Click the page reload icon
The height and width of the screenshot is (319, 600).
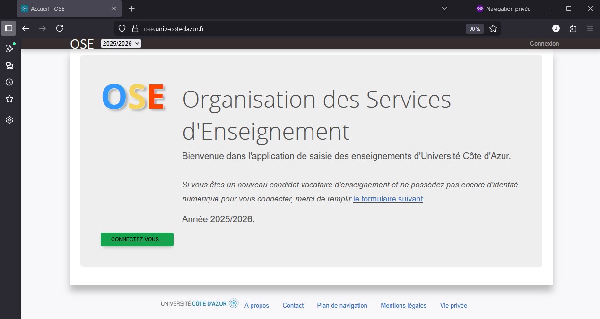pos(60,28)
